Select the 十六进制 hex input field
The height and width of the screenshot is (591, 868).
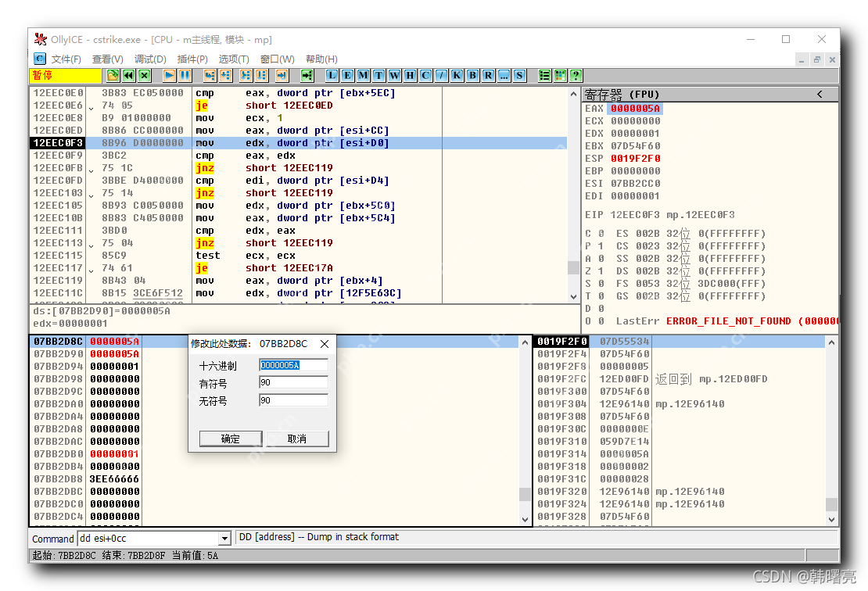click(x=293, y=364)
